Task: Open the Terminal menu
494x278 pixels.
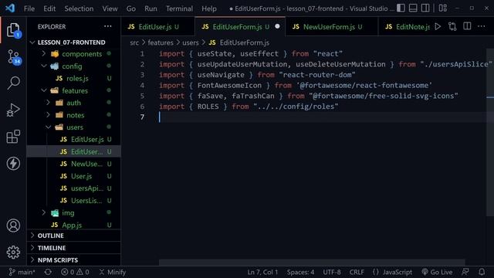Action: tap(179, 8)
